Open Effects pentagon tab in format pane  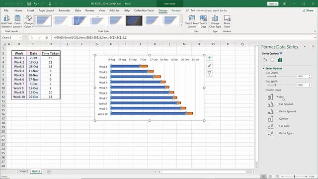[272, 60]
